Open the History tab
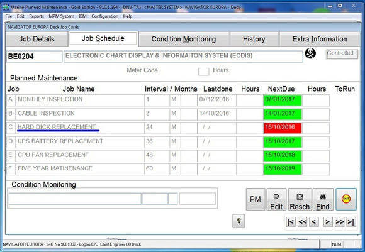Screen dimensions: 365x252 pyautogui.click(x=254, y=39)
